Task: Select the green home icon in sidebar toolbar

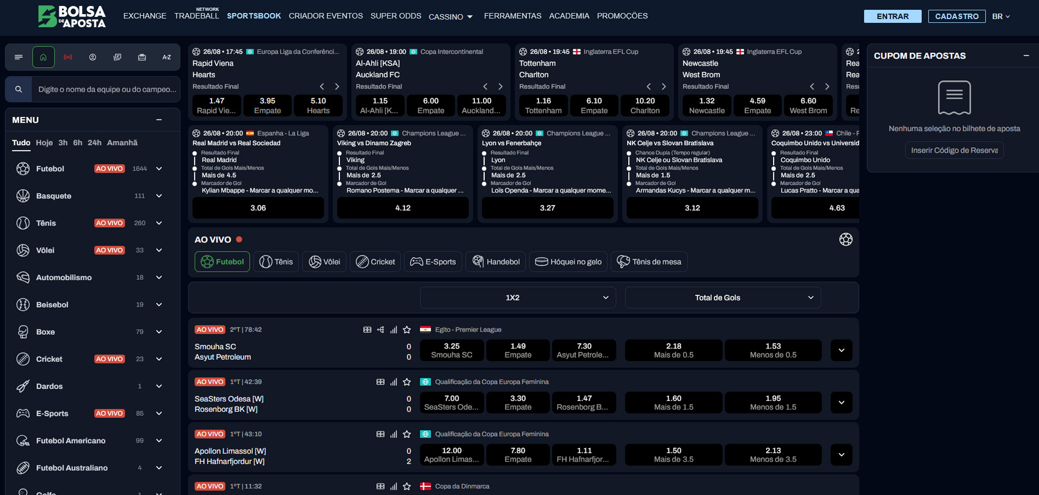Action: coord(44,57)
